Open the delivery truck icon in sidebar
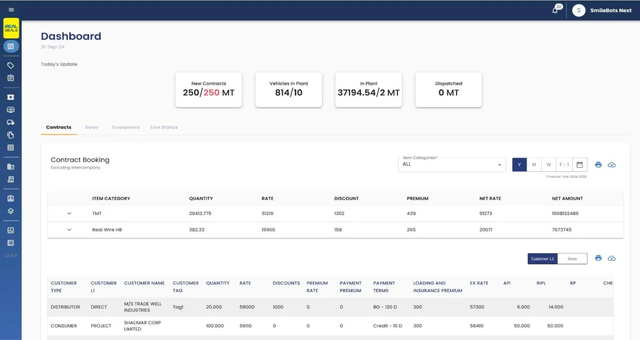The image size is (640, 340). coord(11,122)
